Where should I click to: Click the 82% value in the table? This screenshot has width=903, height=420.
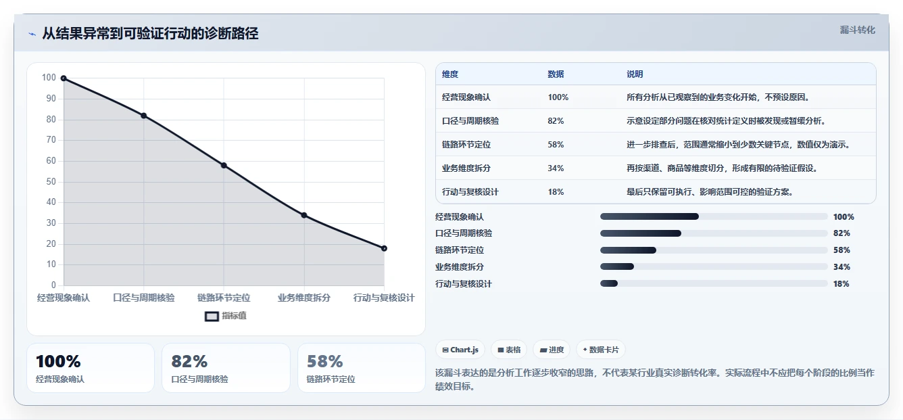point(556,121)
